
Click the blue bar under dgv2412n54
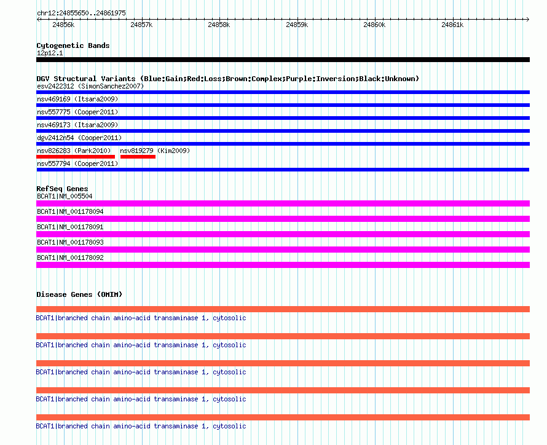283,144
